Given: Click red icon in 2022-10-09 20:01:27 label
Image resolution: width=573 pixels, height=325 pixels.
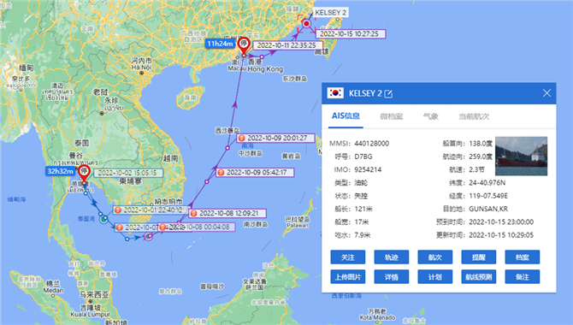Looking at the screenshot, I should pos(241,139).
